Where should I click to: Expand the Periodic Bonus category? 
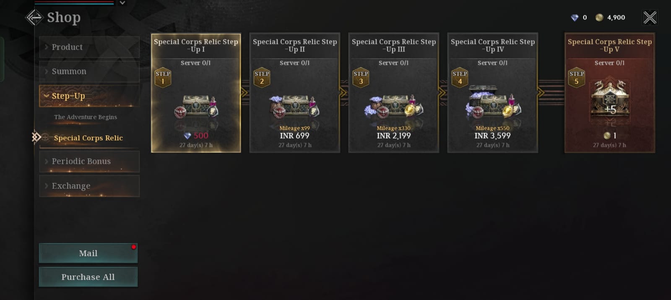89,162
